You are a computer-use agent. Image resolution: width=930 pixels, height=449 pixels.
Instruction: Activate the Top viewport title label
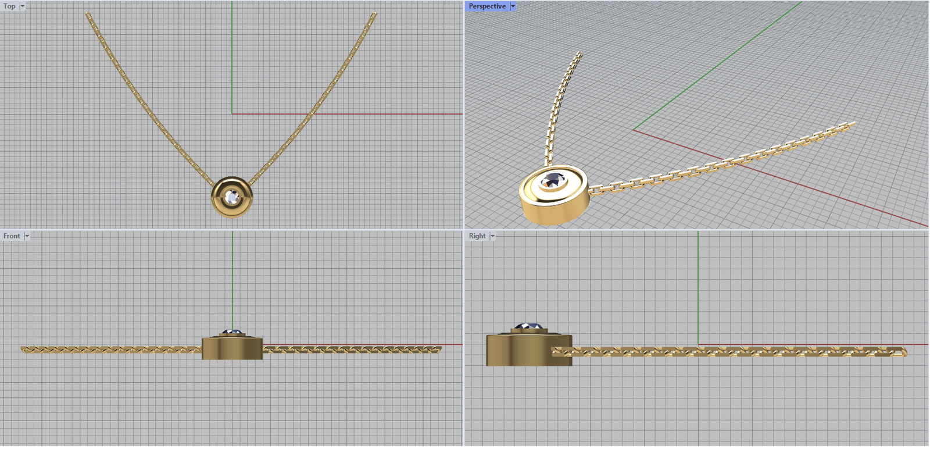point(9,6)
